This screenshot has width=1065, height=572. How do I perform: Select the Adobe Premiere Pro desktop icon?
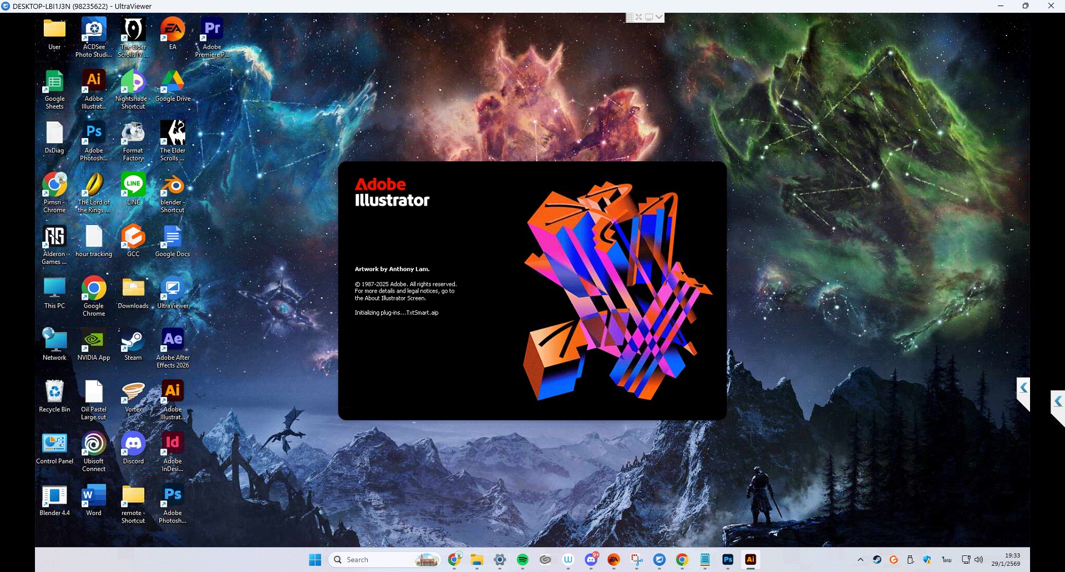[x=212, y=37]
